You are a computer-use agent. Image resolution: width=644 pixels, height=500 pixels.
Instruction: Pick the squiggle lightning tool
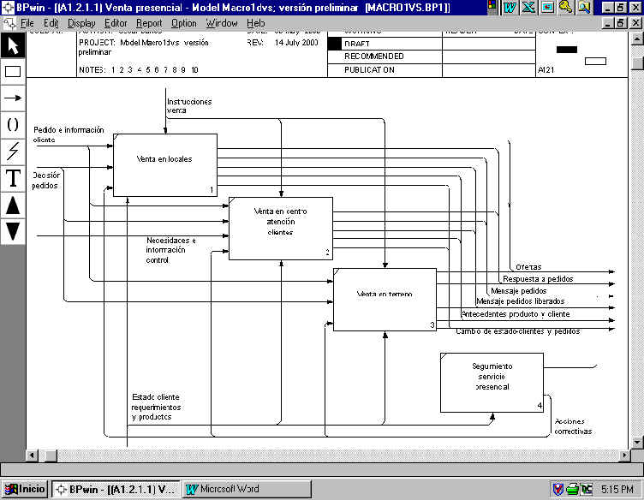pos(13,152)
